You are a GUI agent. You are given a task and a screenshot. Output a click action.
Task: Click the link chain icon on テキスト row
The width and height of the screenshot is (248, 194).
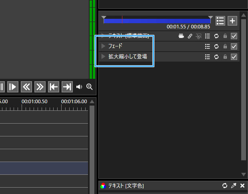pos(190,36)
